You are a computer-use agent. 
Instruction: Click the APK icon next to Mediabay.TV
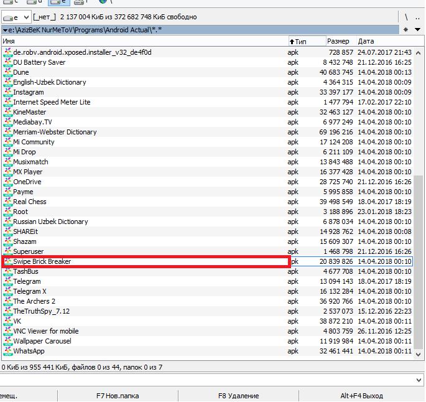click(8, 122)
